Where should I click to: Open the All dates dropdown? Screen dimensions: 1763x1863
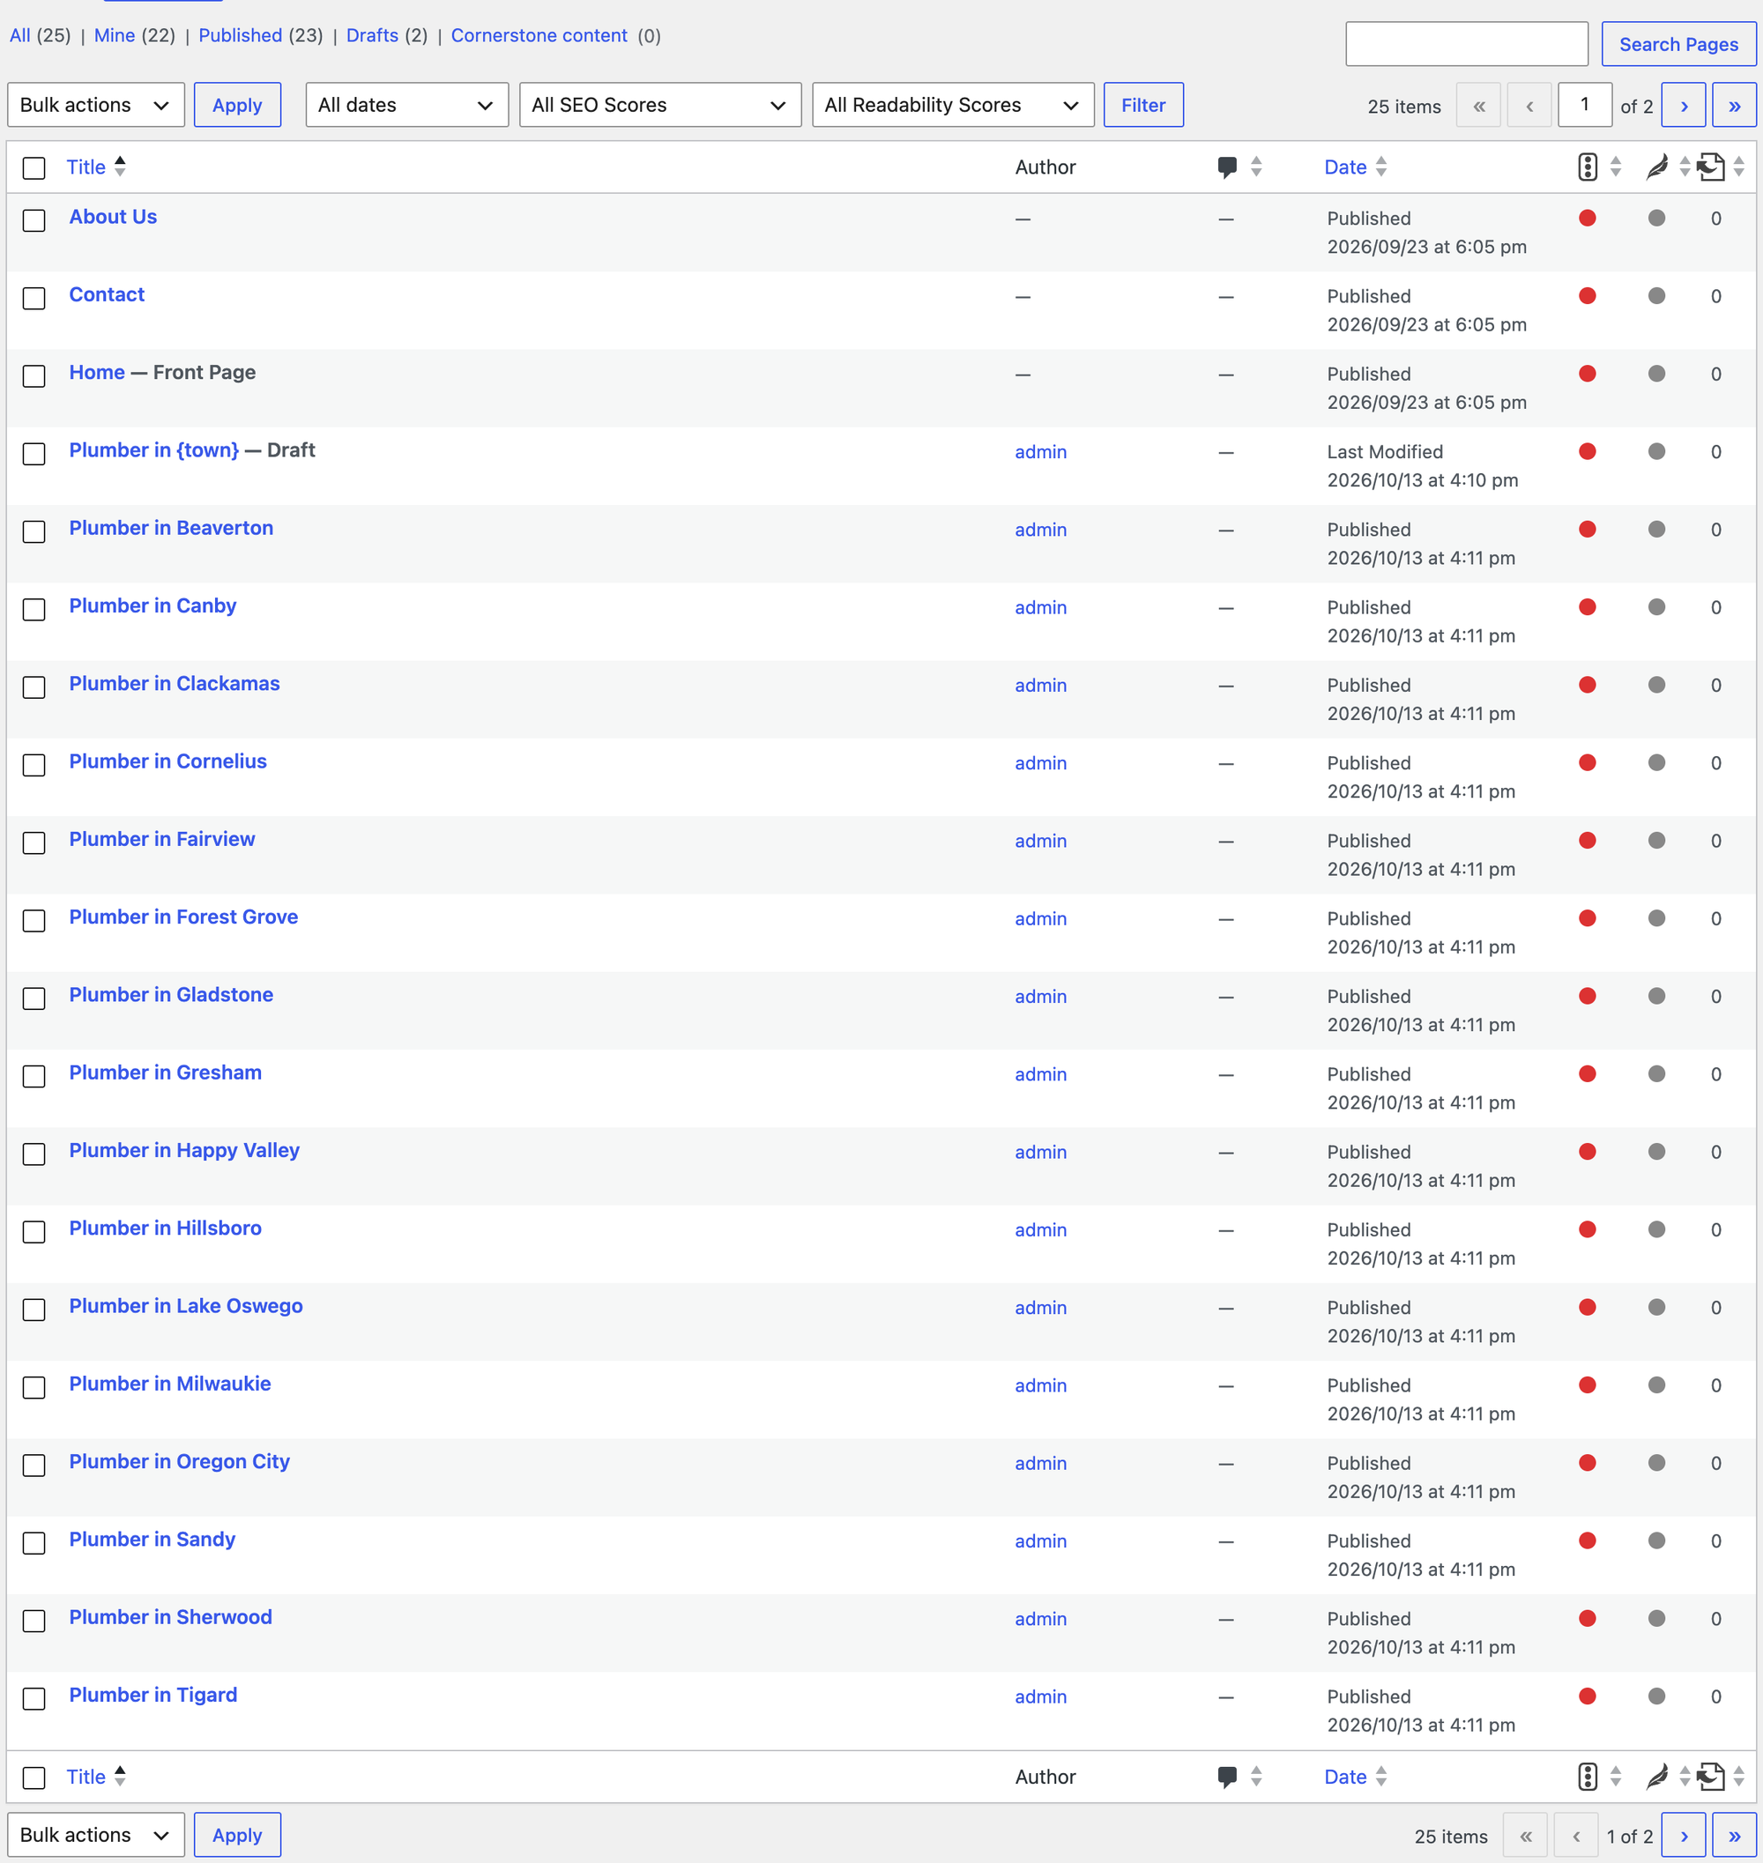coord(407,105)
